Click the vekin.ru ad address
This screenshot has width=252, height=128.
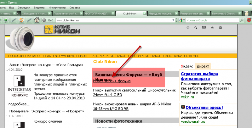187,97
